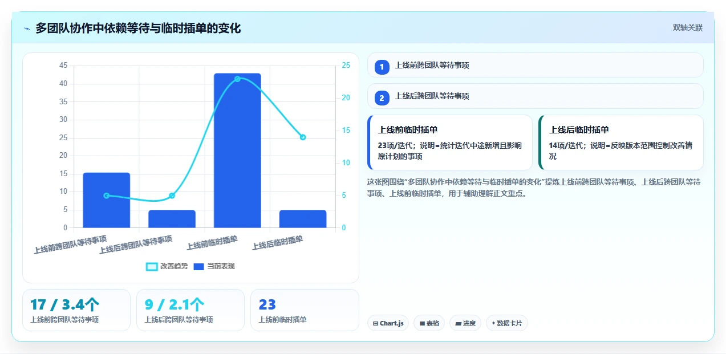Screen dimensions: 726x354
Task: Select the numbered badge 2 icon
Action: pyautogui.click(x=382, y=98)
